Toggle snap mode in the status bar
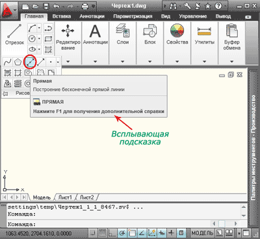260x239 pixels. coord(92,233)
